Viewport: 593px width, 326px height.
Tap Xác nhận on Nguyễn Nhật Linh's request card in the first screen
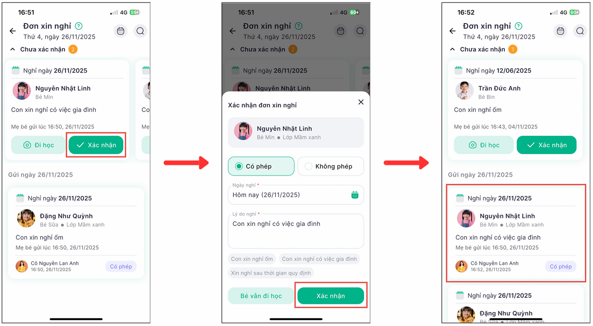[x=96, y=145]
